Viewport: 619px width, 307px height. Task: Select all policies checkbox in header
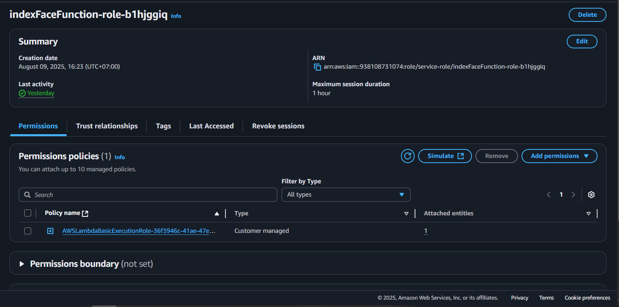tap(28, 213)
